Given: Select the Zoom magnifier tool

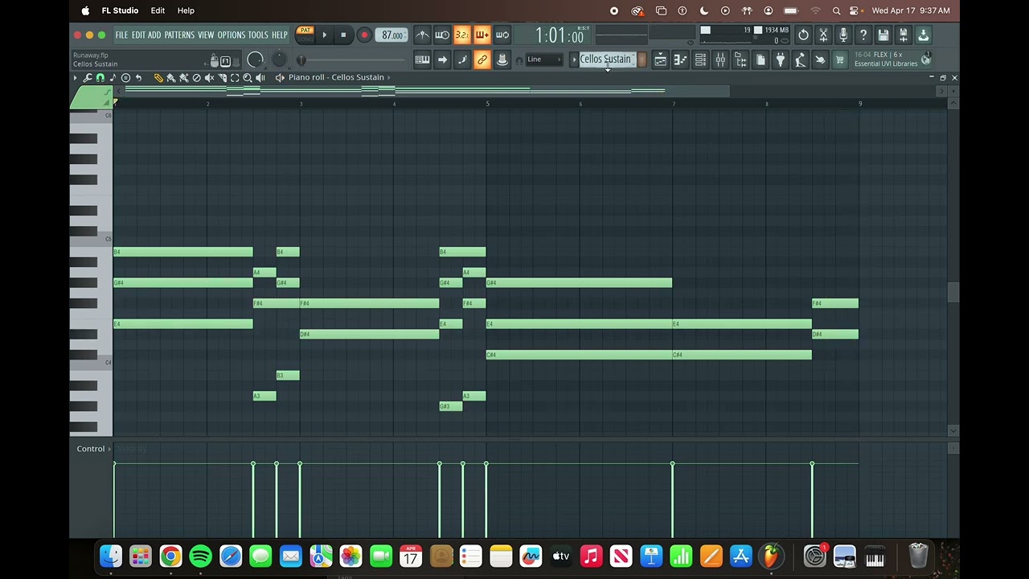Looking at the screenshot, I should [248, 77].
